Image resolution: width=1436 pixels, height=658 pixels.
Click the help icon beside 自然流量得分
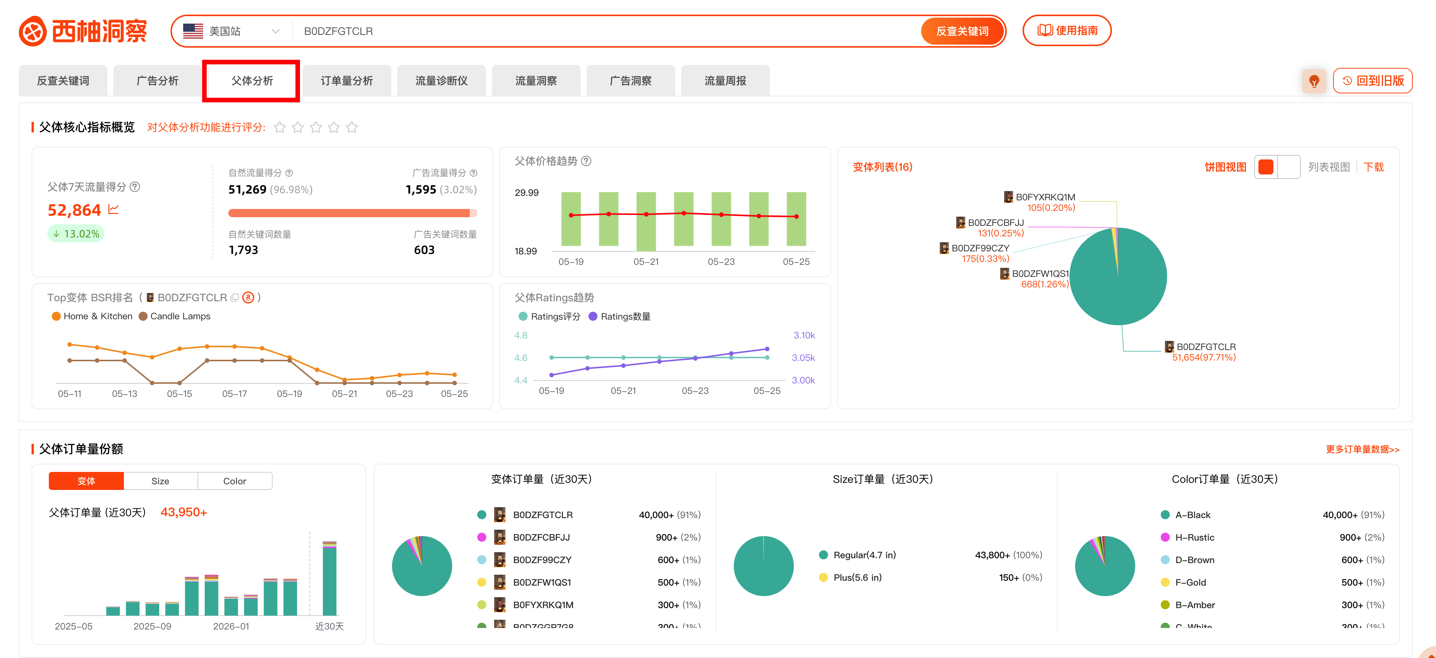pyautogui.click(x=289, y=173)
